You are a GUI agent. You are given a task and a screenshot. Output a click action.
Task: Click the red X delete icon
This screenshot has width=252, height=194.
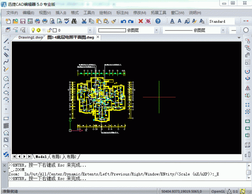click(x=141, y=21)
